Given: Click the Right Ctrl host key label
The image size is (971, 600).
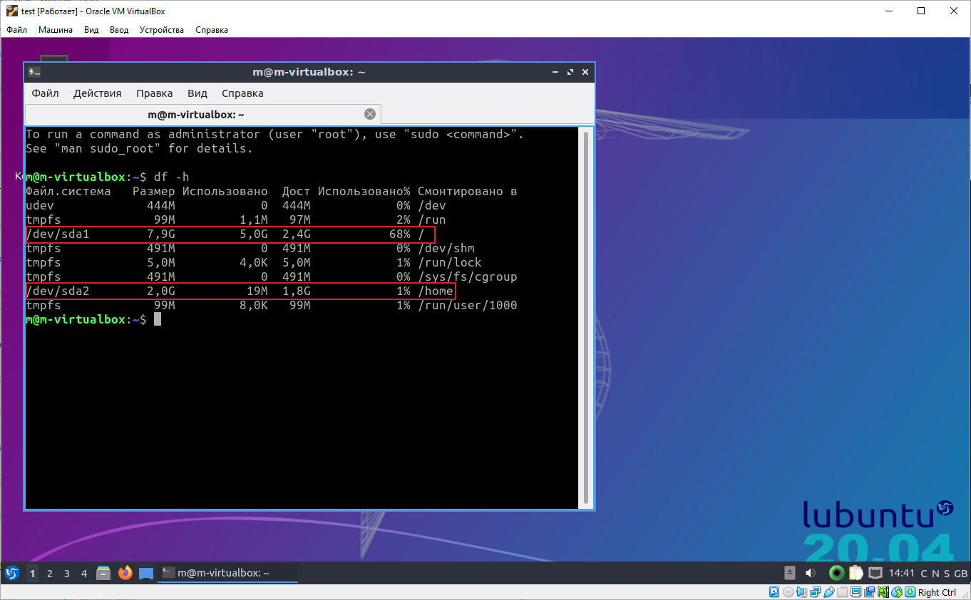Looking at the screenshot, I should 937,592.
